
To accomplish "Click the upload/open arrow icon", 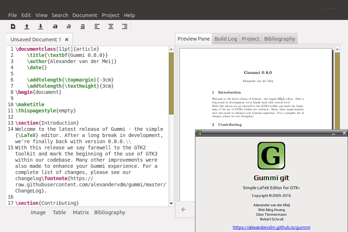I will 26,26.
